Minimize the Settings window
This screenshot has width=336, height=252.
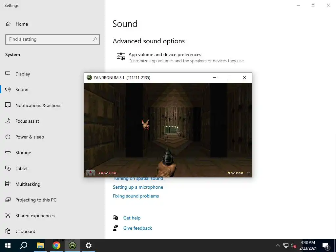coord(298,5)
